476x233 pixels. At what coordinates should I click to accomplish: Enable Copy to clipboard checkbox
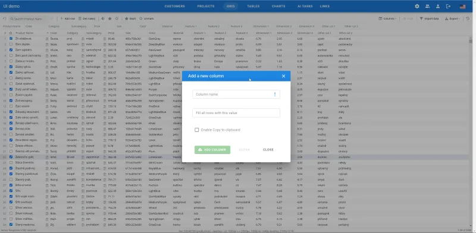click(x=197, y=130)
